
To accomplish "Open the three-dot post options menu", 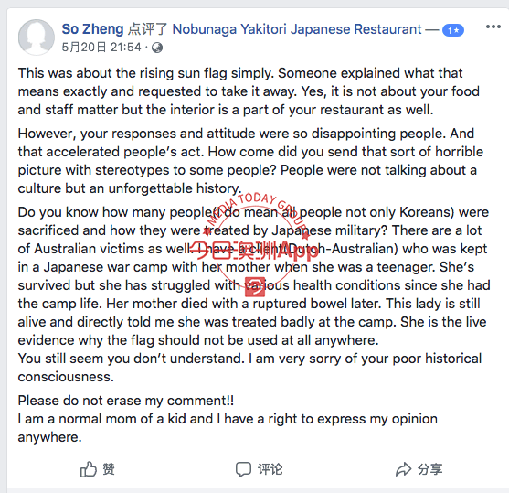I will [493, 27].
